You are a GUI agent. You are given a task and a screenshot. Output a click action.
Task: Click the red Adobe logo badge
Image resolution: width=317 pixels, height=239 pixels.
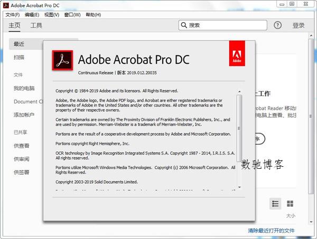point(237,53)
